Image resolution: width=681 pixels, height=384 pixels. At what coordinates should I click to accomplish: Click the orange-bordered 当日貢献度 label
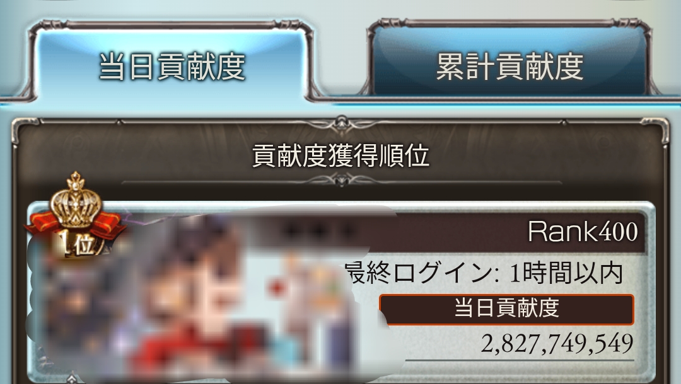click(x=506, y=309)
